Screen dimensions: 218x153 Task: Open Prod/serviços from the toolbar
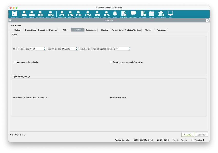tap(14, 14)
